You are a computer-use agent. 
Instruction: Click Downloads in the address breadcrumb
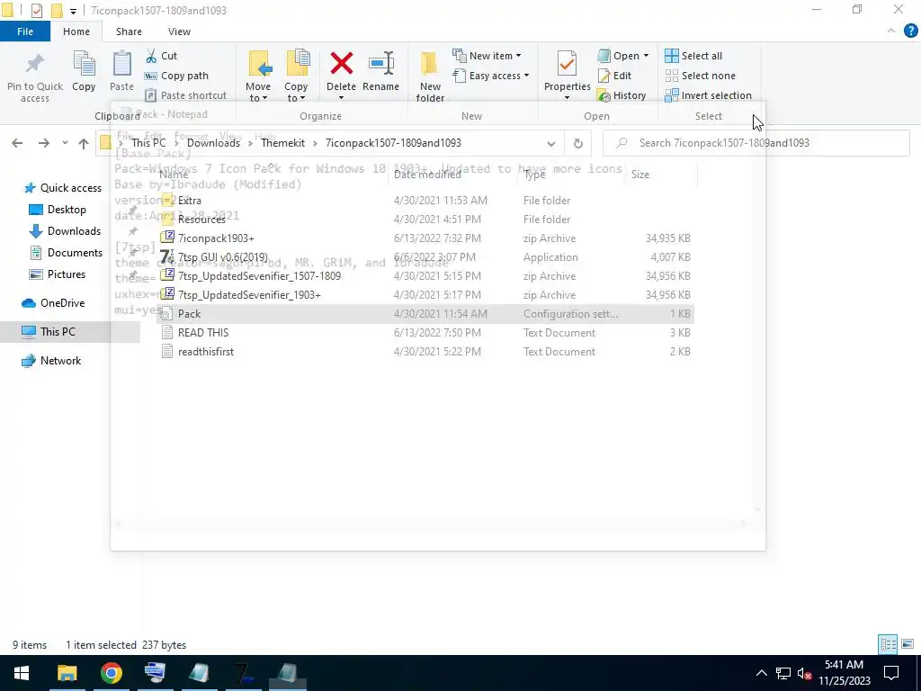click(213, 143)
